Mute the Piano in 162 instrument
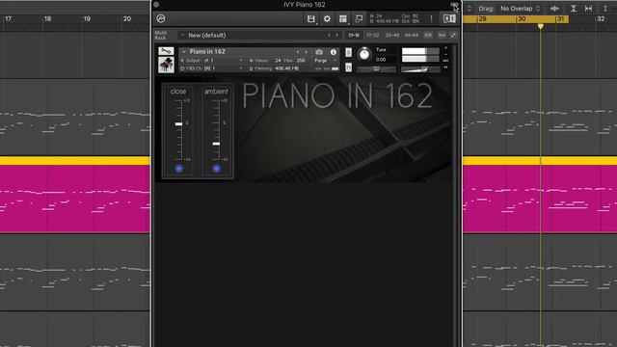Image resolution: width=617 pixels, height=347 pixels. click(349, 67)
